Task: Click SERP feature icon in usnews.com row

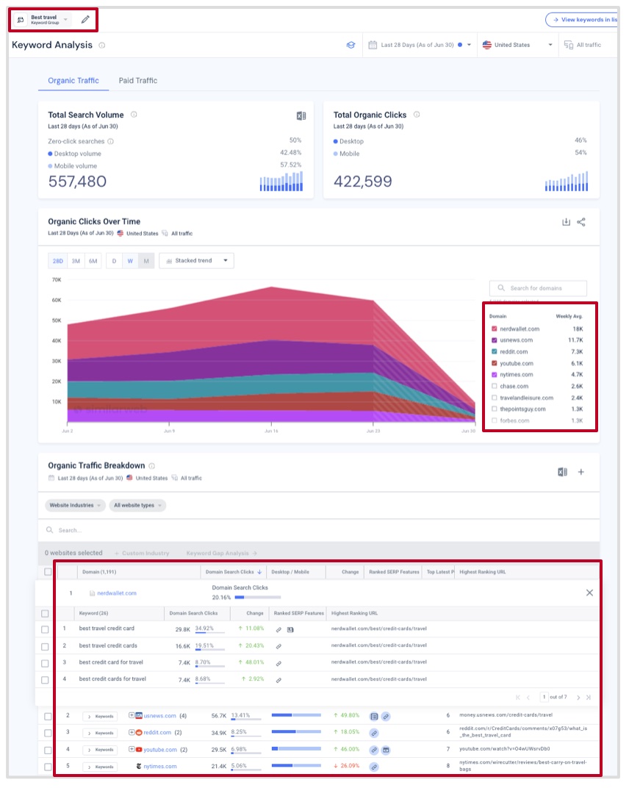Action: click(374, 717)
